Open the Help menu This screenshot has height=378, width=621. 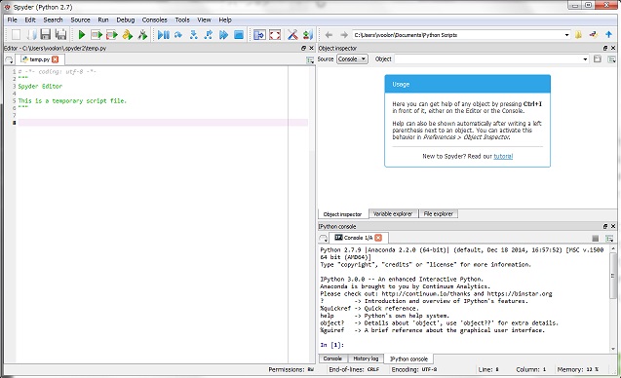[225, 19]
